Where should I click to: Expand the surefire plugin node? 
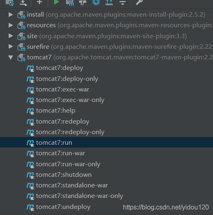tap(11, 47)
